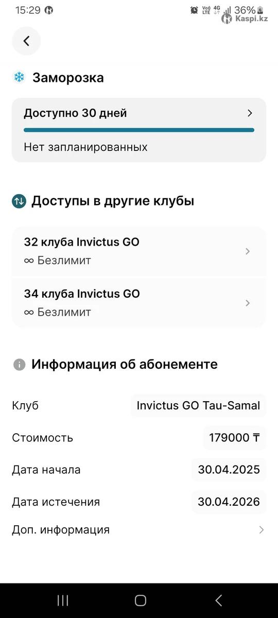Viewport: 278px width, 618px height.
Task: Tap the alarm icon in status bar
Action: coord(194,10)
